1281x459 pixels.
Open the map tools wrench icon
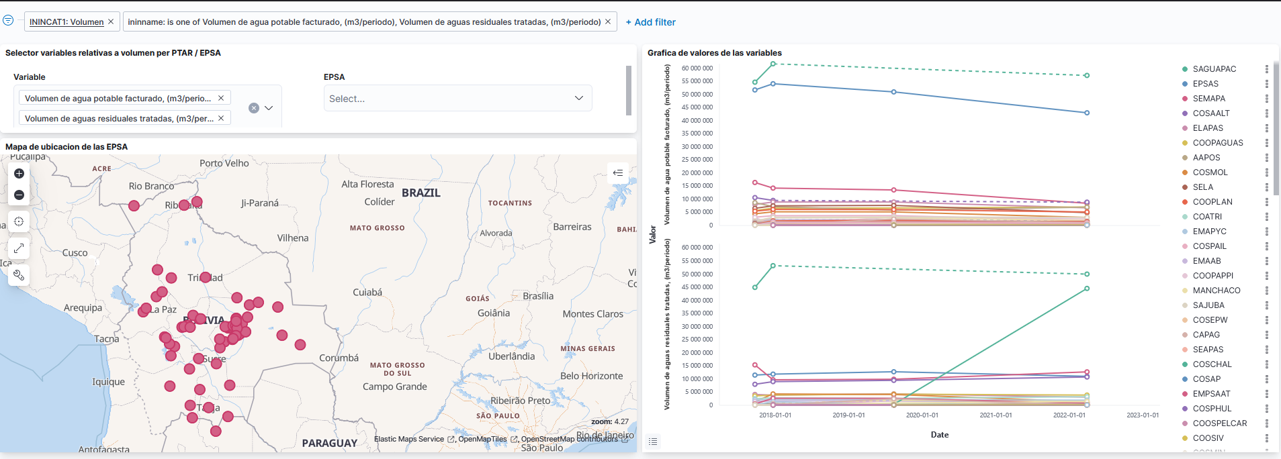click(19, 275)
